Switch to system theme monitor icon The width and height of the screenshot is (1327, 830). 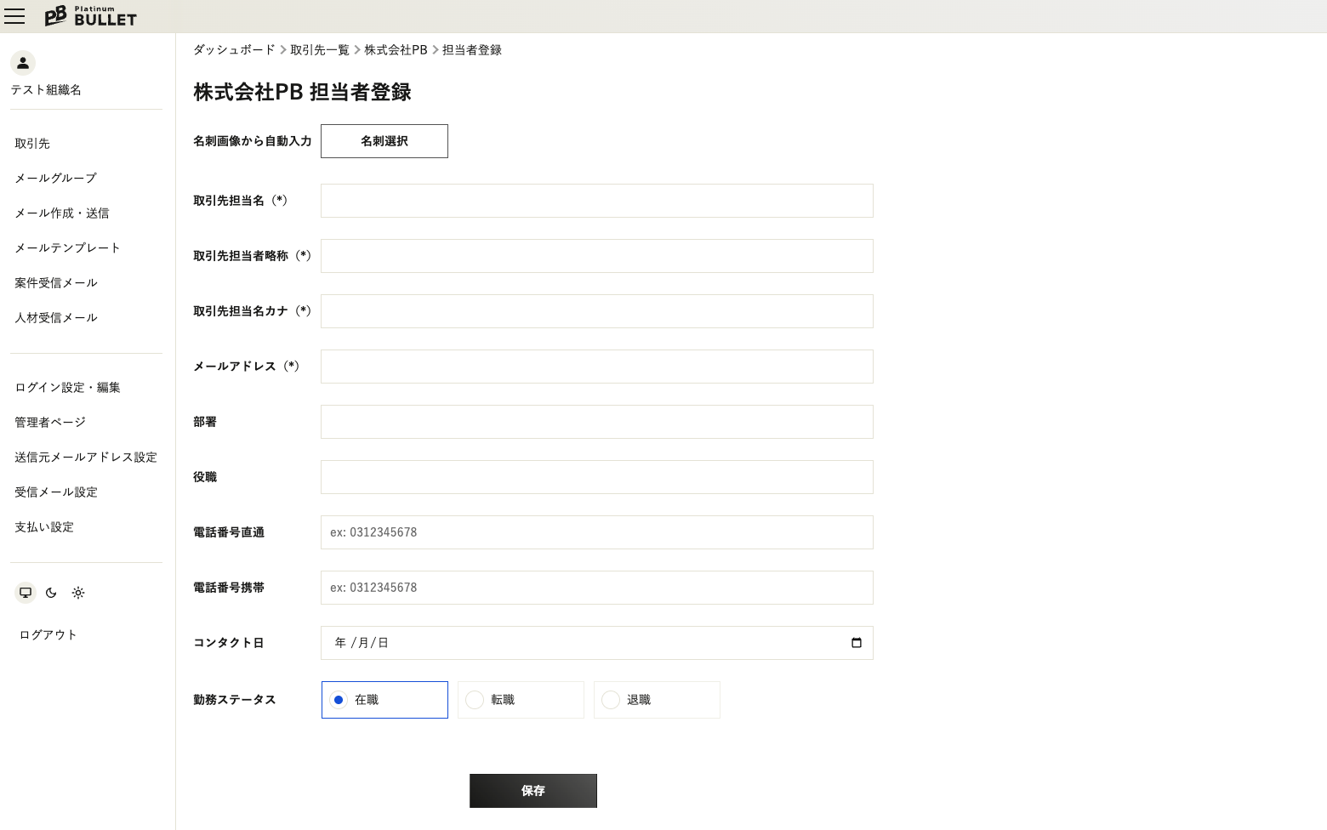tap(26, 593)
